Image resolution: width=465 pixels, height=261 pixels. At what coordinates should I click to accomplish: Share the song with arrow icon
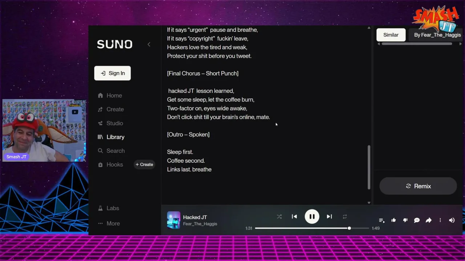[x=428, y=220]
